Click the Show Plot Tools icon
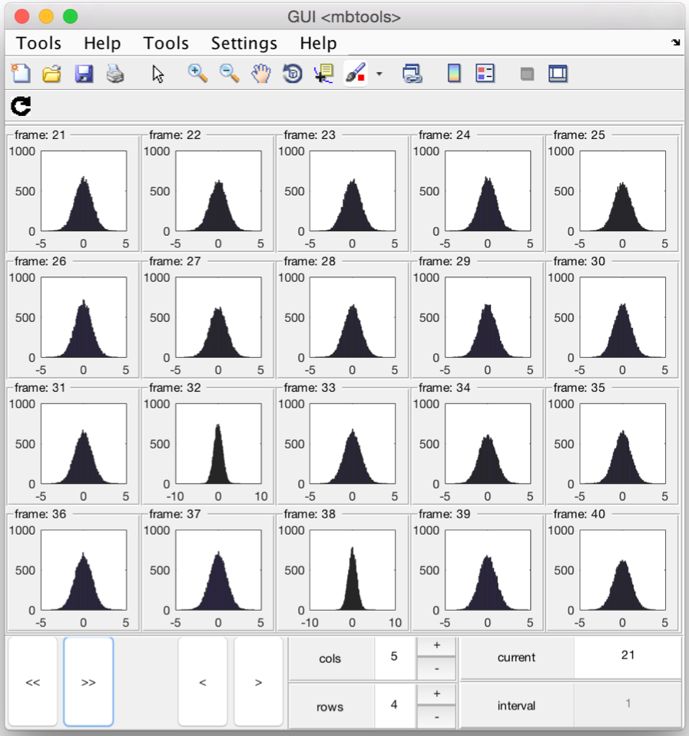689x736 pixels. [558, 74]
